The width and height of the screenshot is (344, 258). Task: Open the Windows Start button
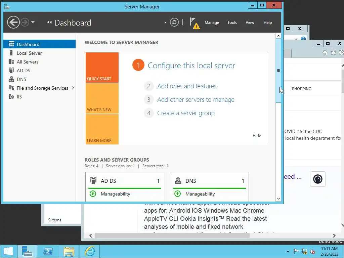[x=8, y=251]
